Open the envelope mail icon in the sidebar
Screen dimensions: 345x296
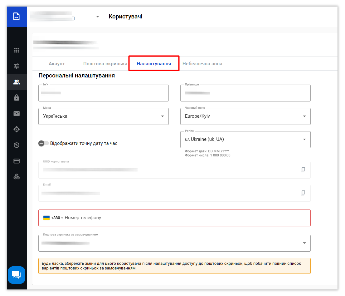pyautogui.click(x=17, y=114)
